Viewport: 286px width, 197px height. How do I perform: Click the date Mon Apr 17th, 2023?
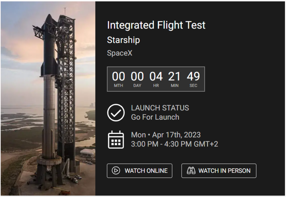(x=166, y=135)
